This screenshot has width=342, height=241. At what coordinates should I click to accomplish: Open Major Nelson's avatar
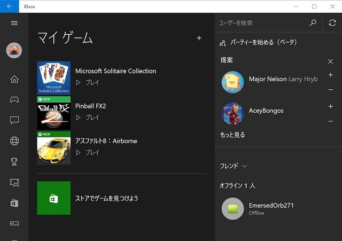232,82
